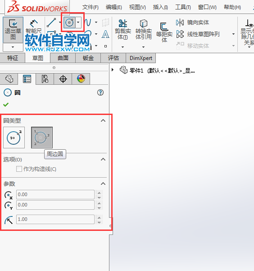
Task: Collapse the 圆类型 section
Action: coord(103,120)
